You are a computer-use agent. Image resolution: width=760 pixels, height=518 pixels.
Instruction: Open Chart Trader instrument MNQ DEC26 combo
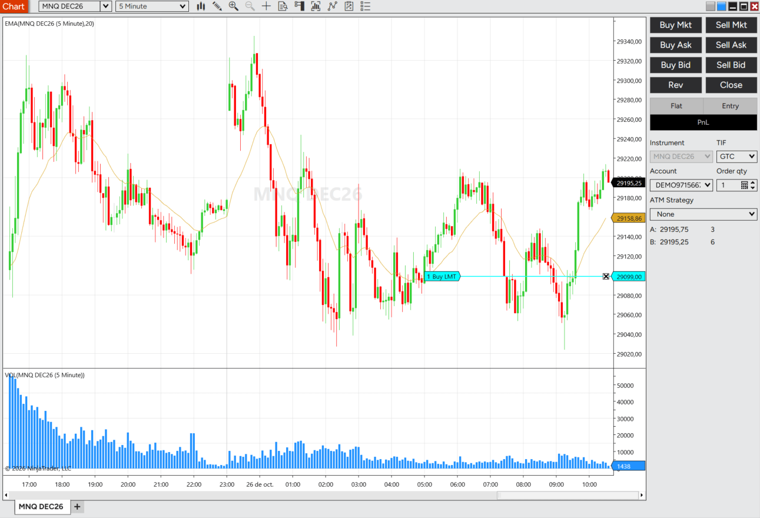click(681, 157)
